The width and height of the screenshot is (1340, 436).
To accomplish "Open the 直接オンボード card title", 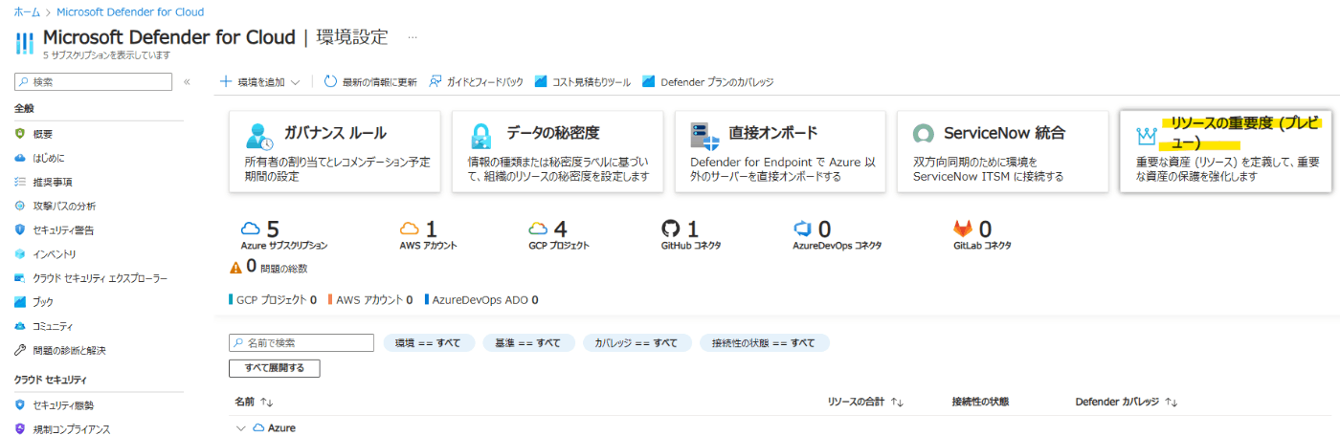I will click(x=772, y=133).
